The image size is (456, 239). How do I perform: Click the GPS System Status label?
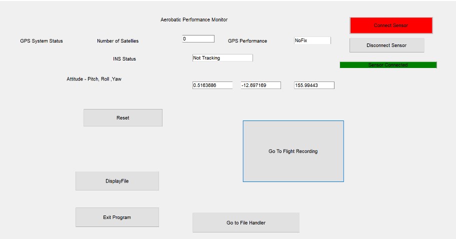click(x=41, y=41)
